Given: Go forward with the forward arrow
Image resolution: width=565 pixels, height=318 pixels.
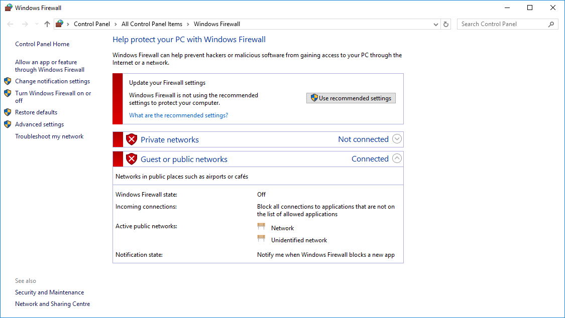Looking at the screenshot, I should [x=25, y=24].
